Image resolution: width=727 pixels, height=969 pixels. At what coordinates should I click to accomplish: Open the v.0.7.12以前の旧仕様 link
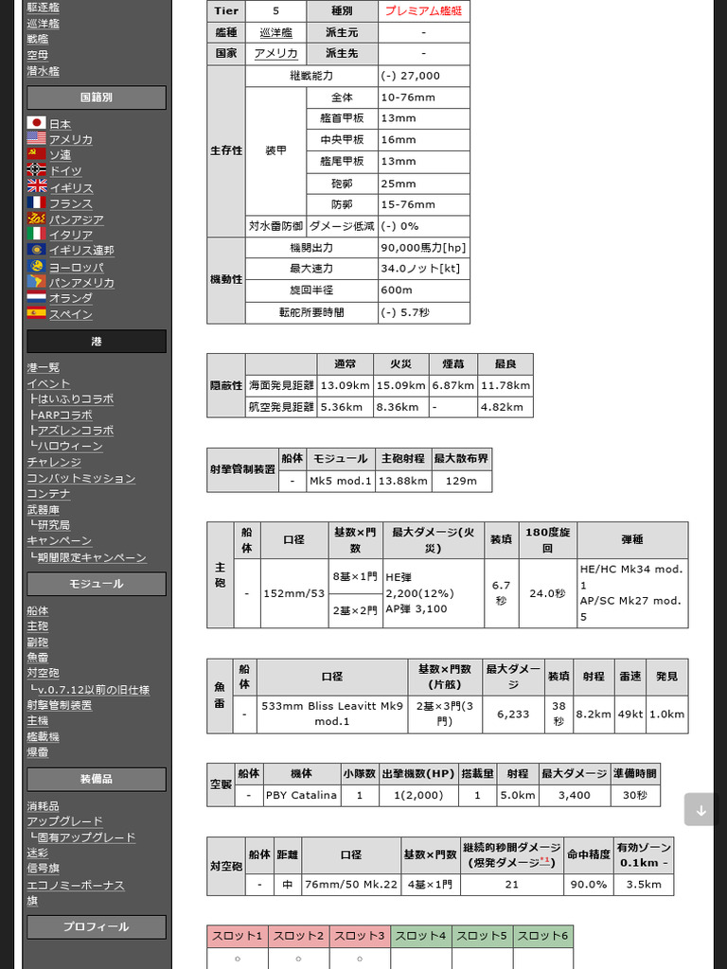point(94,690)
